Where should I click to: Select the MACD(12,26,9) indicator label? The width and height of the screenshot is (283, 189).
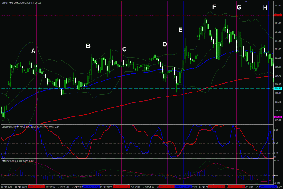[x=18, y=161]
